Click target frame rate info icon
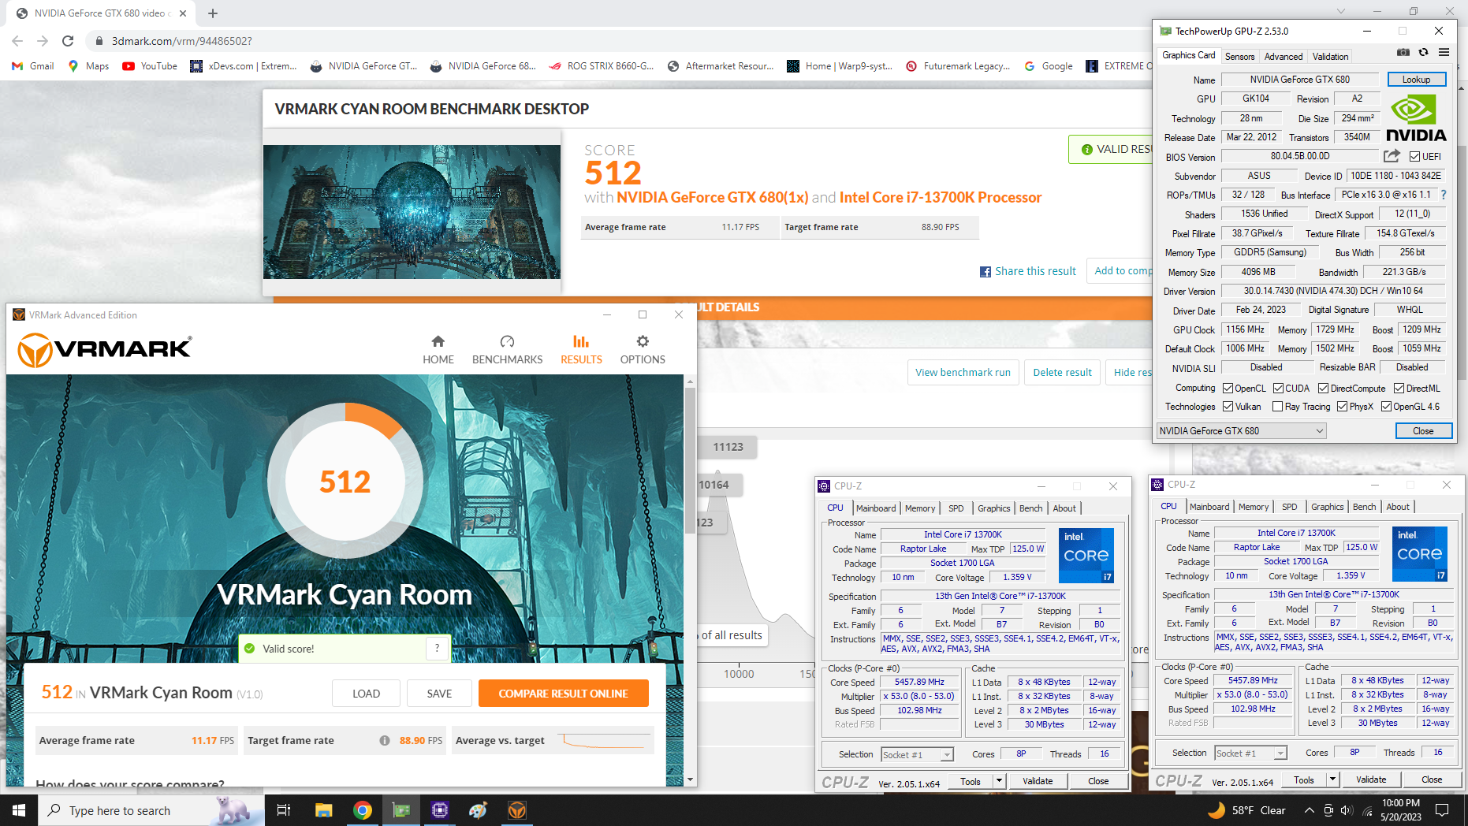 pos(385,740)
